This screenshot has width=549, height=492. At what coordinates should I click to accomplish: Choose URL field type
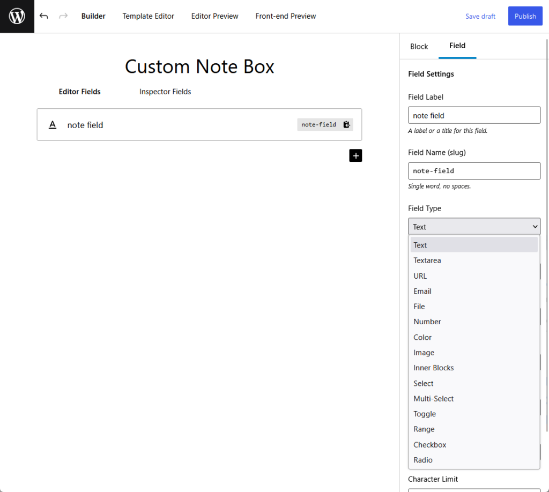(x=474, y=276)
